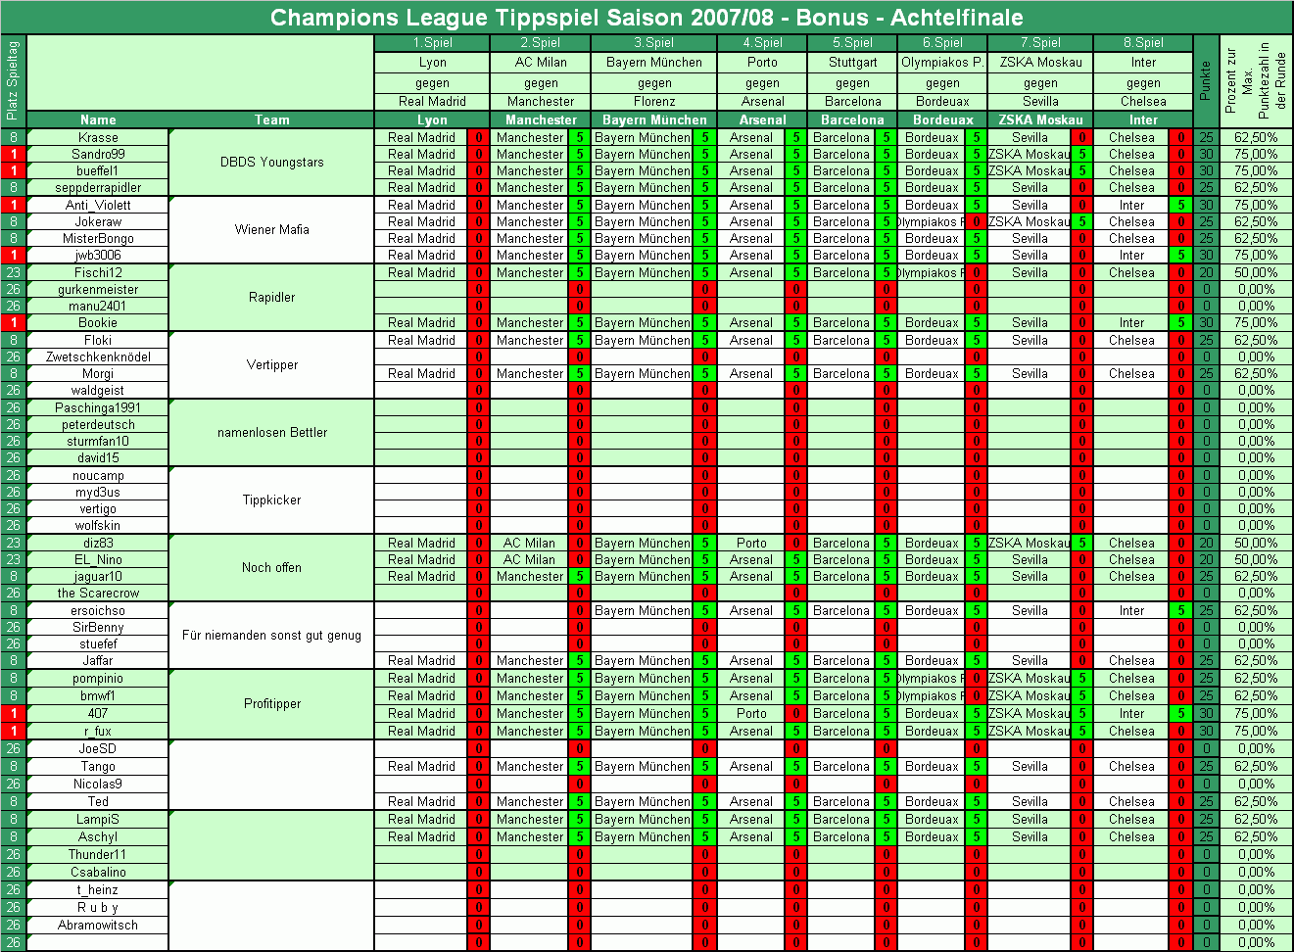The height and width of the screenshot is (952, 1294).
Task: Click player name seppderrapidler
Action: (98, 188)
